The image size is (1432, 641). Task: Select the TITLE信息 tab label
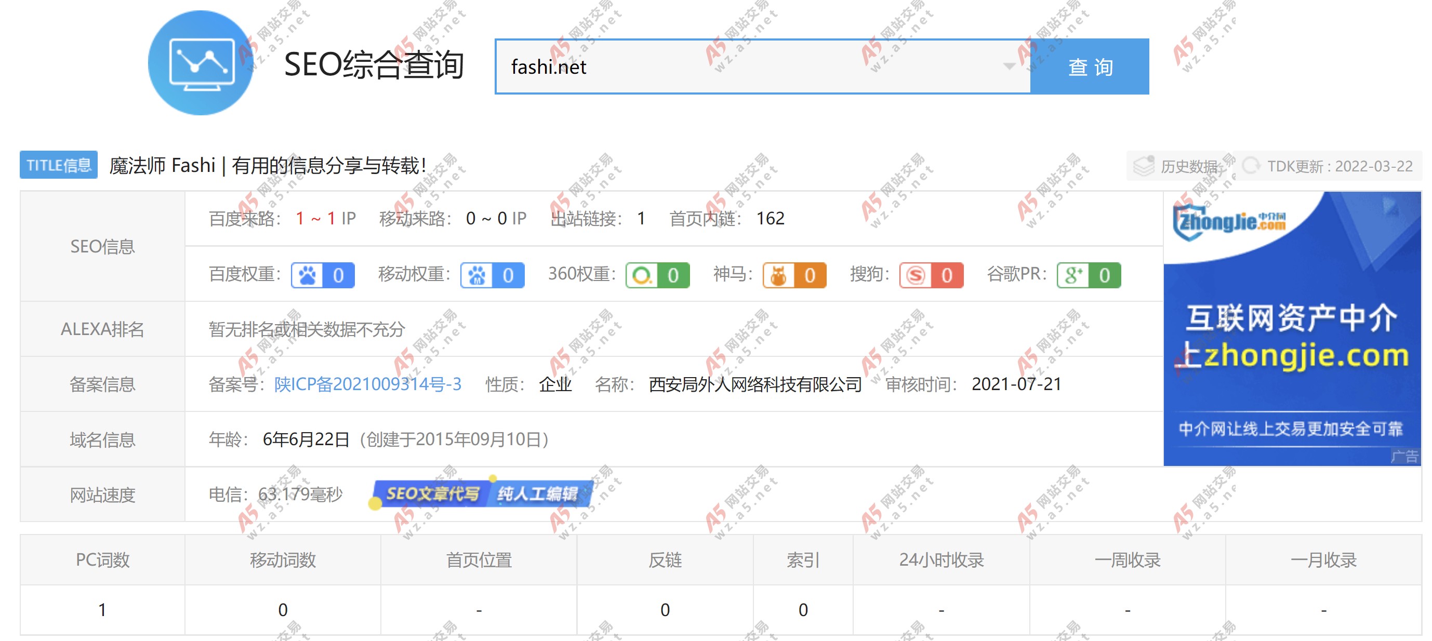tap(58, 165)
